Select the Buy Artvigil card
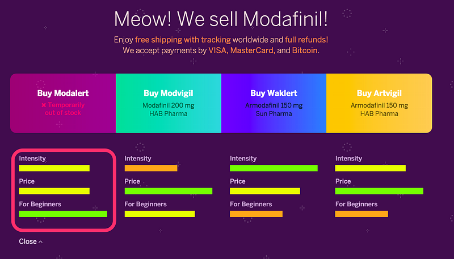This screenshot has height=259, width=454. (379, 103)
